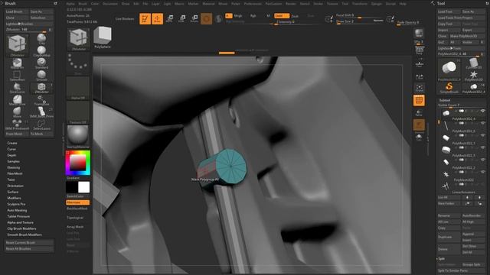Click the color picker square
The height and width of the screenshot is (275, 490).
[x=78, y=163]
